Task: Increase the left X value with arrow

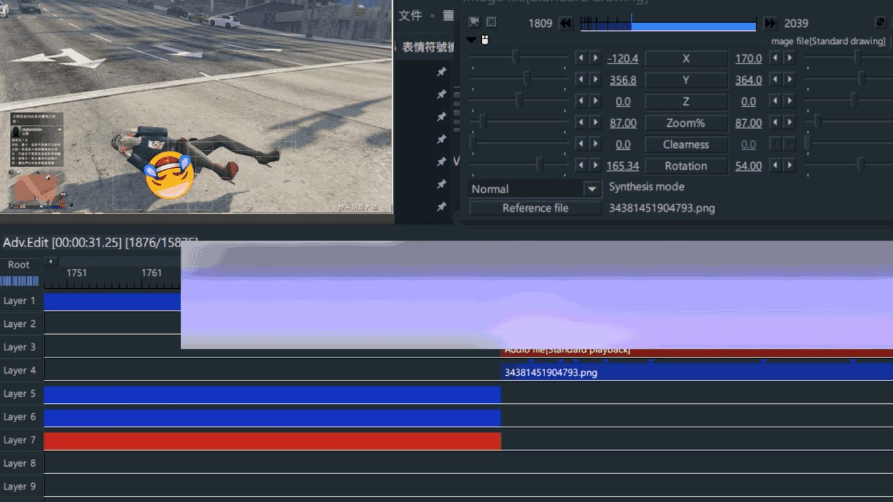Action: point(595,58)
